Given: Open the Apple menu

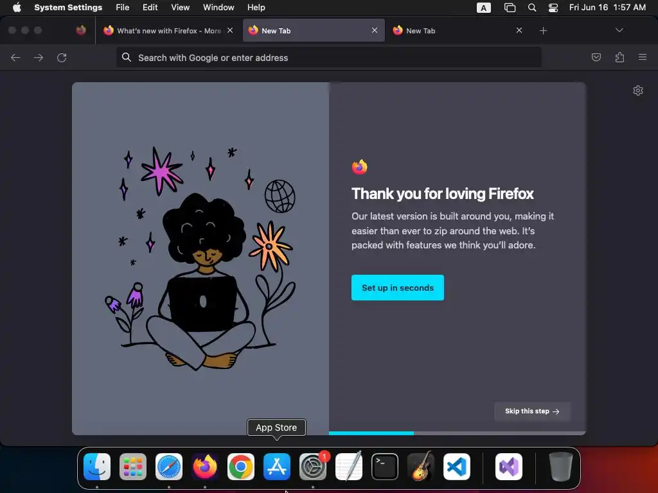Looking at the screenshot, I should (17, 7).
